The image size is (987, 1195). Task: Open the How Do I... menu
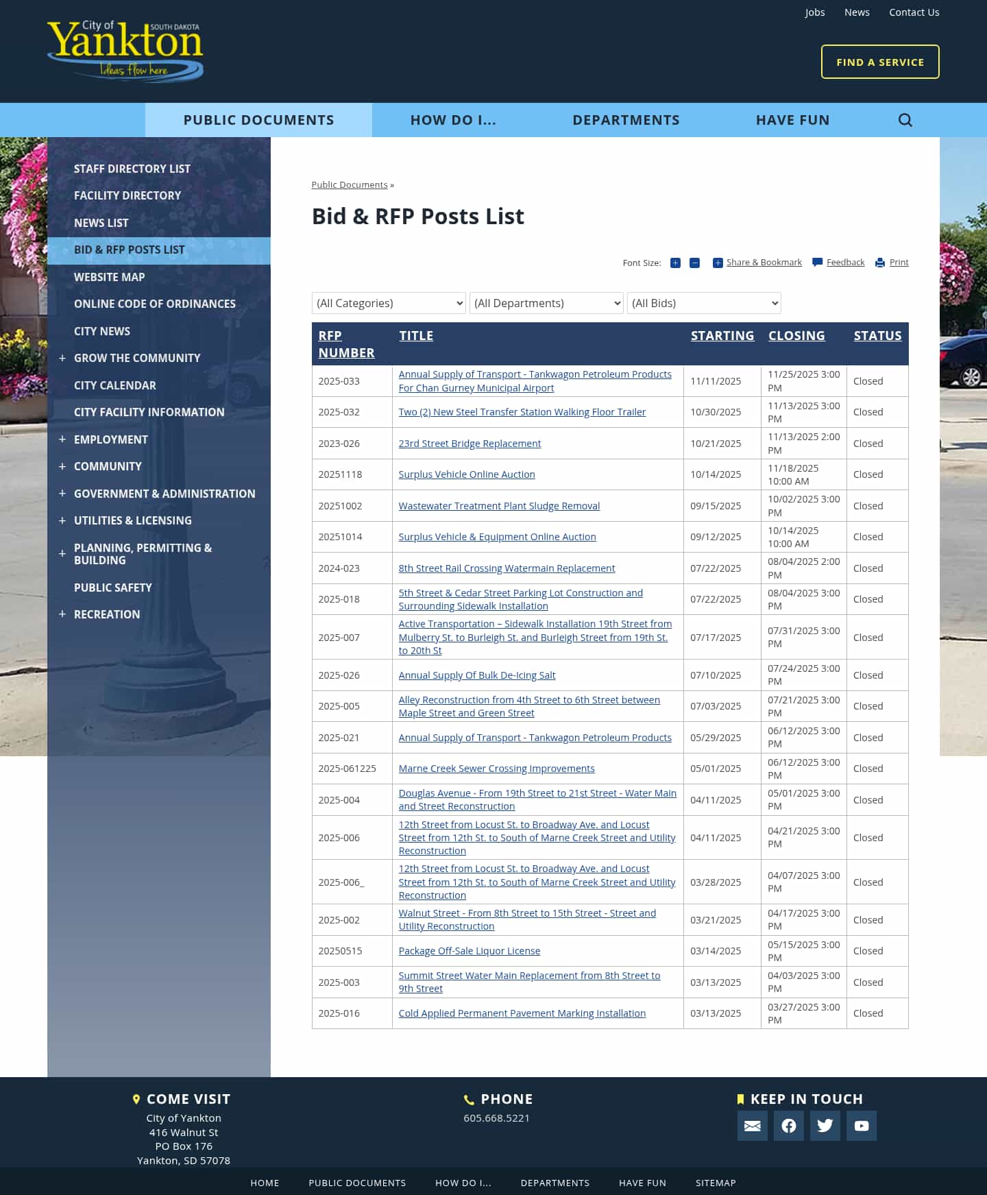pyautogui.click(x=453, y=120)
